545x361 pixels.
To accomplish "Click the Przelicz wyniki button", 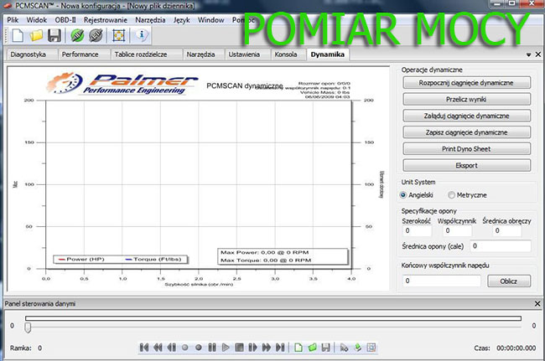I will [466, 100].
